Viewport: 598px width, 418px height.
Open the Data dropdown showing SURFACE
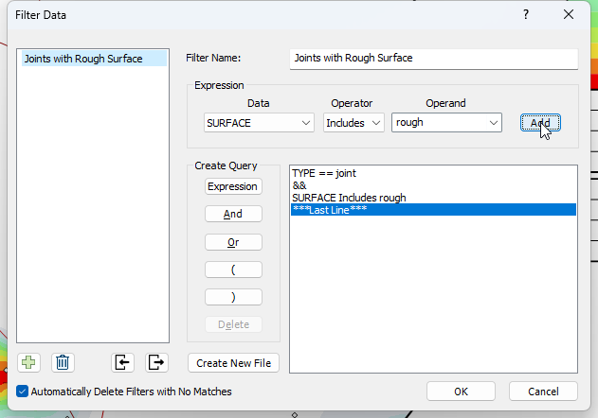[x=259, y=123]
